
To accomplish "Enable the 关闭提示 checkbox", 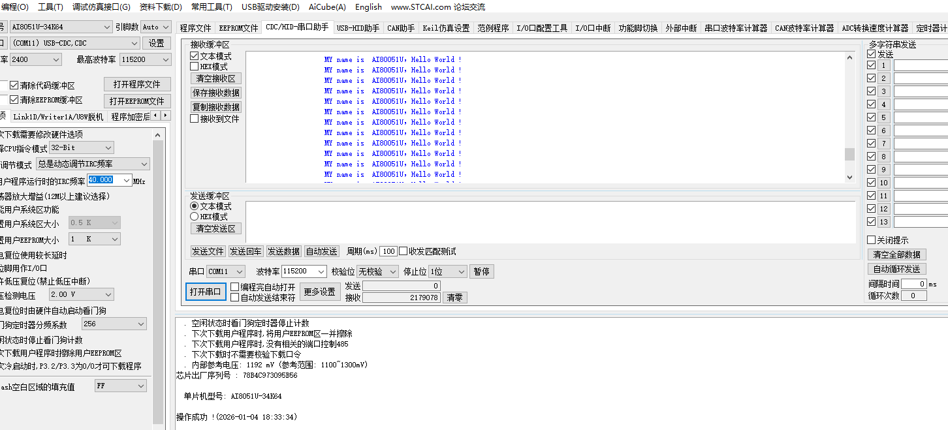I will tap(872, 239).
